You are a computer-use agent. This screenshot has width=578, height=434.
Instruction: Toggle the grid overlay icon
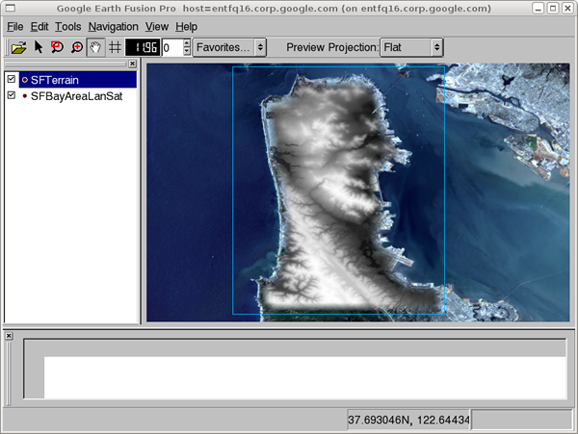click(x=115, y=47)
